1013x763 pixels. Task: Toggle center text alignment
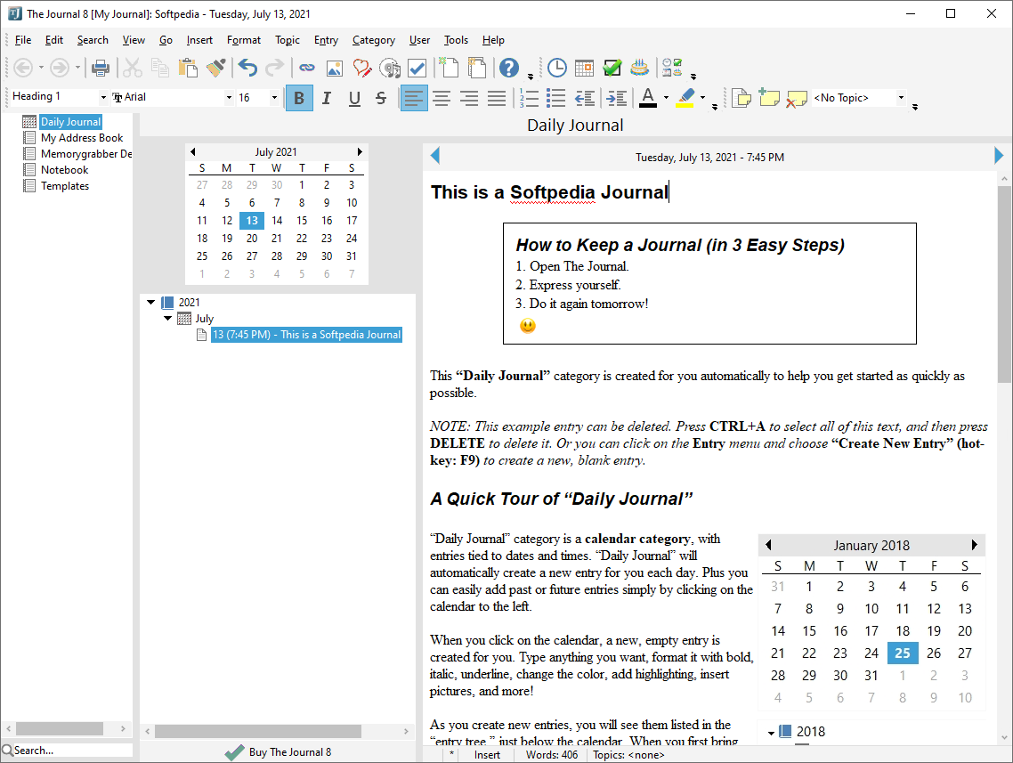pos(442,98)
